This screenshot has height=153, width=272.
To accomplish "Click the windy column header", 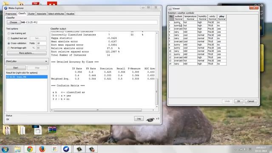I will pyautogui.click(x=212, y=18).
